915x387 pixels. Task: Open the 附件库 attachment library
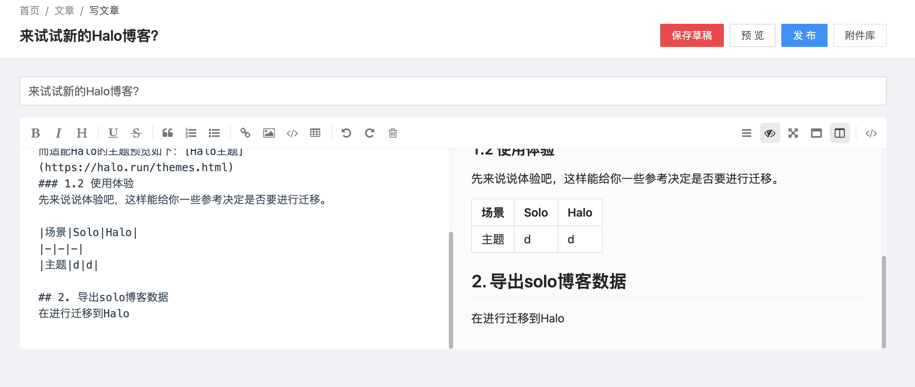tap(860, 35)
